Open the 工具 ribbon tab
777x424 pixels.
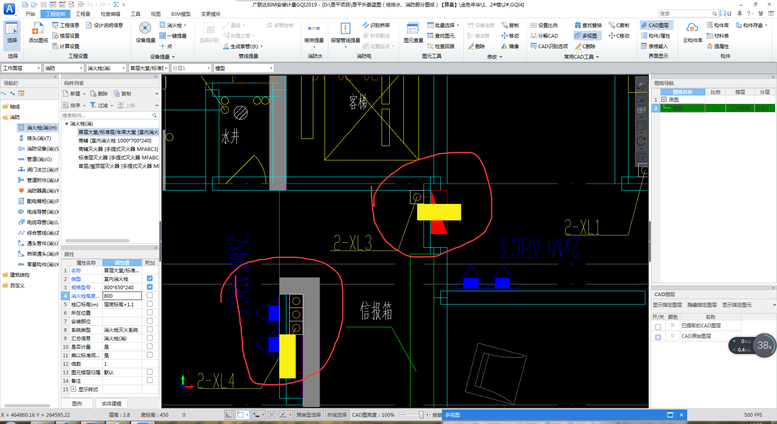point(136,14)
